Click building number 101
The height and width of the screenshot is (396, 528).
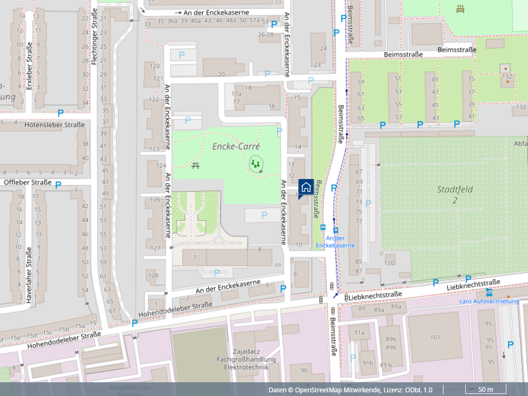coord(435,337)
